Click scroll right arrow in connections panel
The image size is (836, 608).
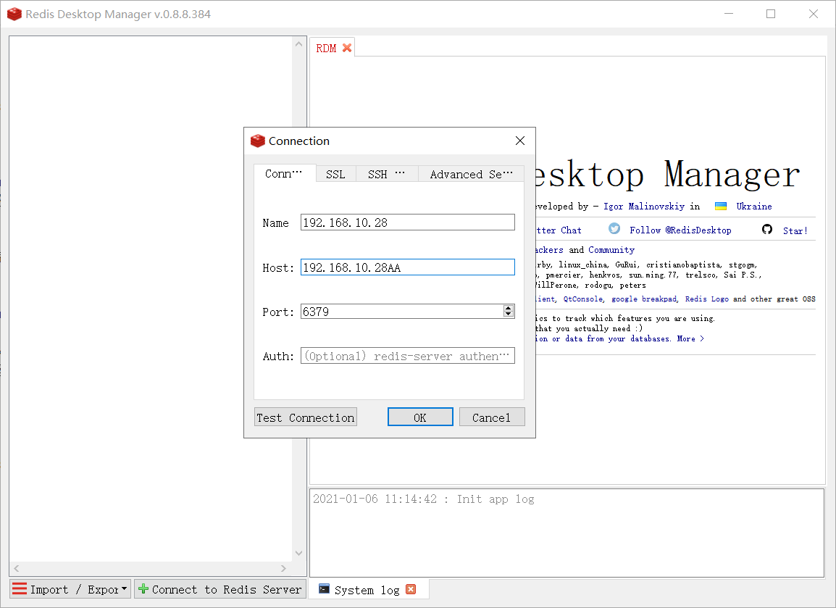click(283, 569)
